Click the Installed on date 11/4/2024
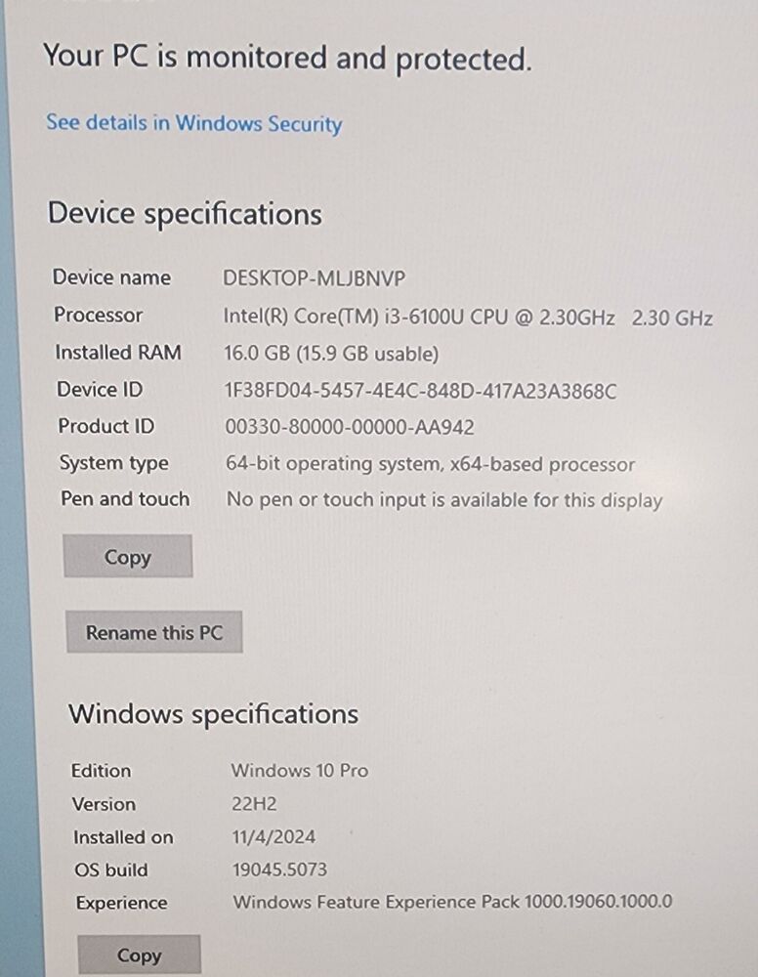The image size is (758, 977). coord(274,837)
